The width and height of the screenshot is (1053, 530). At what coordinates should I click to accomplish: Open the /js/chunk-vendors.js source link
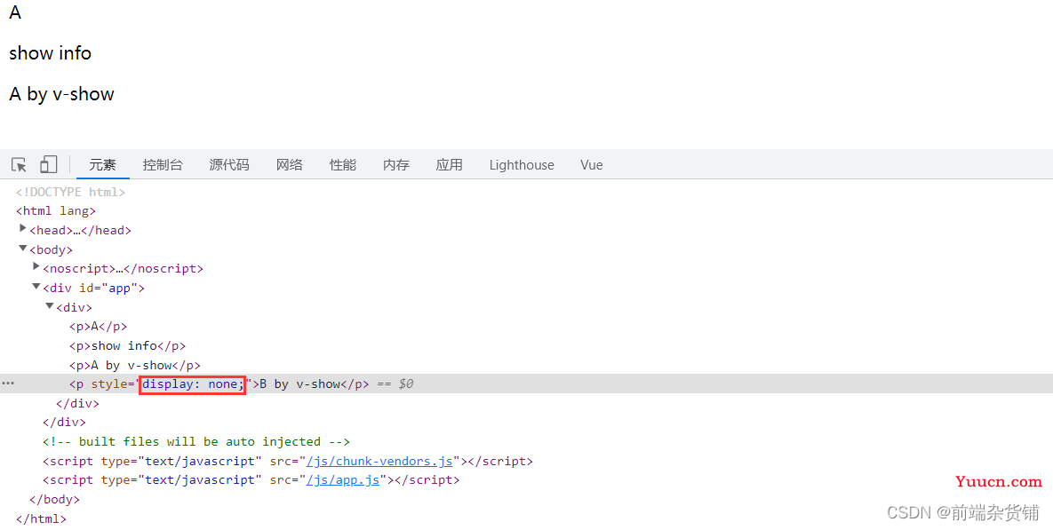coord(379,461)
